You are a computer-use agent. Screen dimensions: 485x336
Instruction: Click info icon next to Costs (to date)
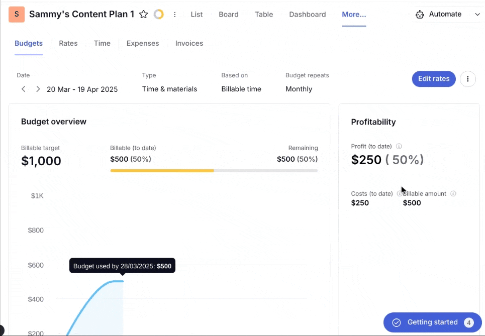(x=399, y=193)
